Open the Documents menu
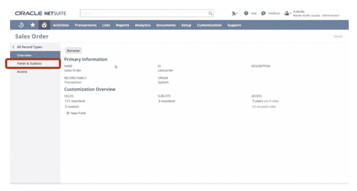The height and width of the screenshot is (191, 357). (x=166, y=25)
